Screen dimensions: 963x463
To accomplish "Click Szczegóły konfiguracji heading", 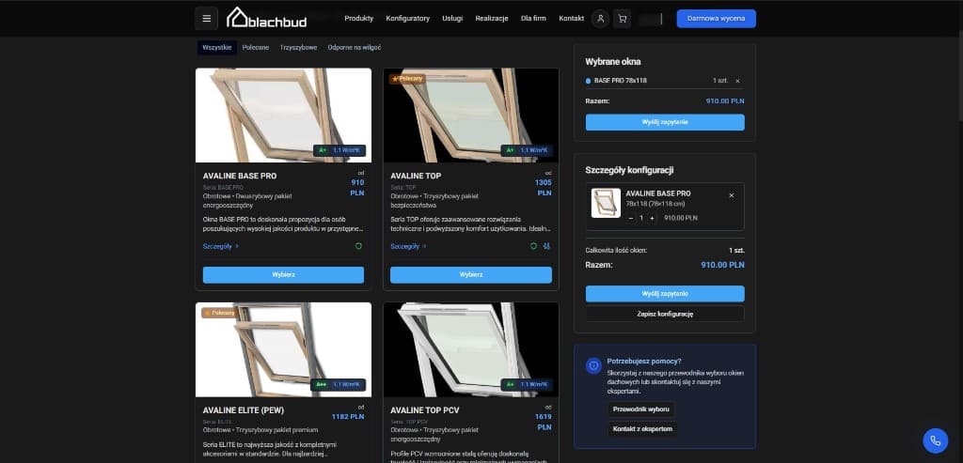I will [629, 171].
